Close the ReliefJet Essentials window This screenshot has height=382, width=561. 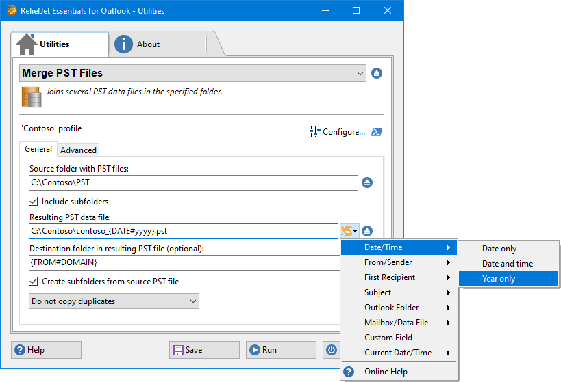(x=388, y=10)
